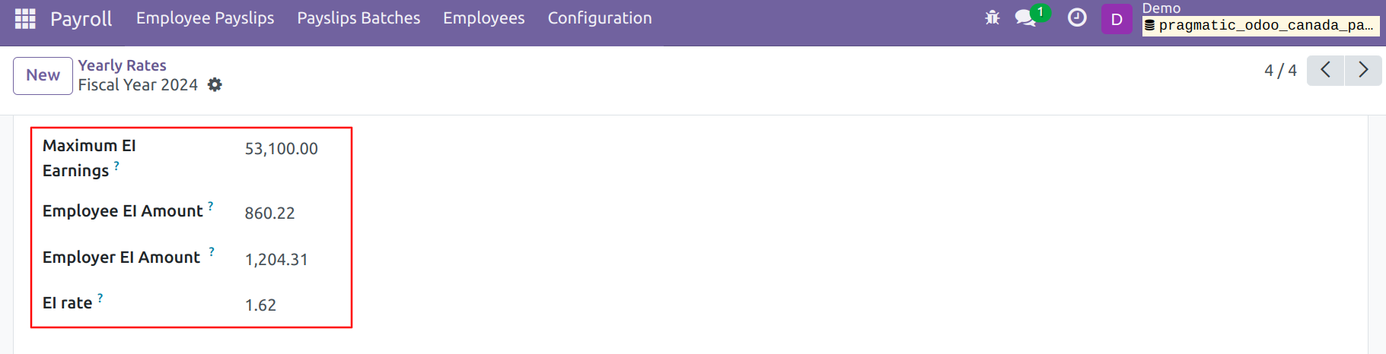This screenshot has width=1386, height=354.
Task: Show help tooltip for Maximum EI Earnings
Action: 116,165
